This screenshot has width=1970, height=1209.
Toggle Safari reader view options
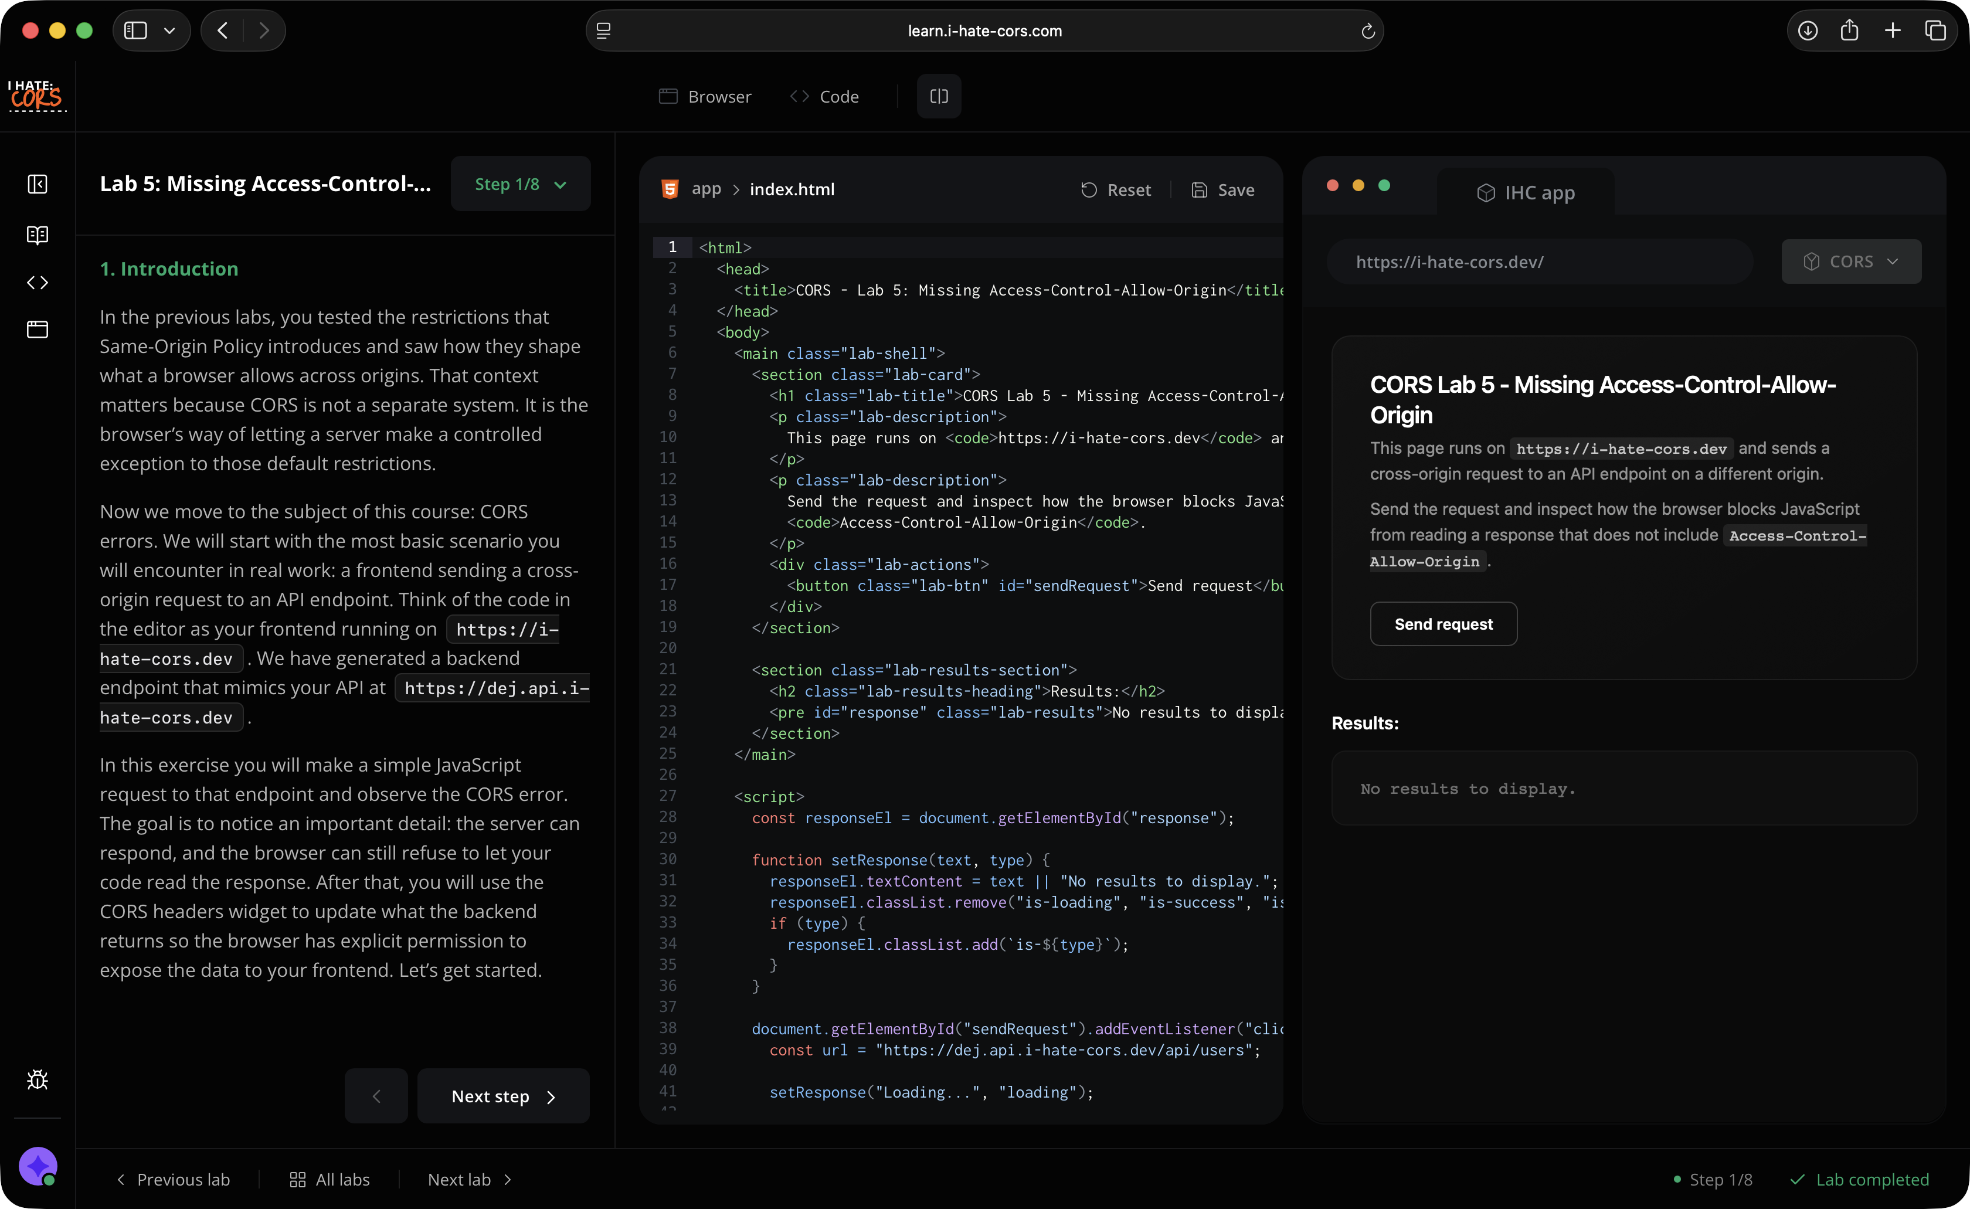[x=604, y=30]
